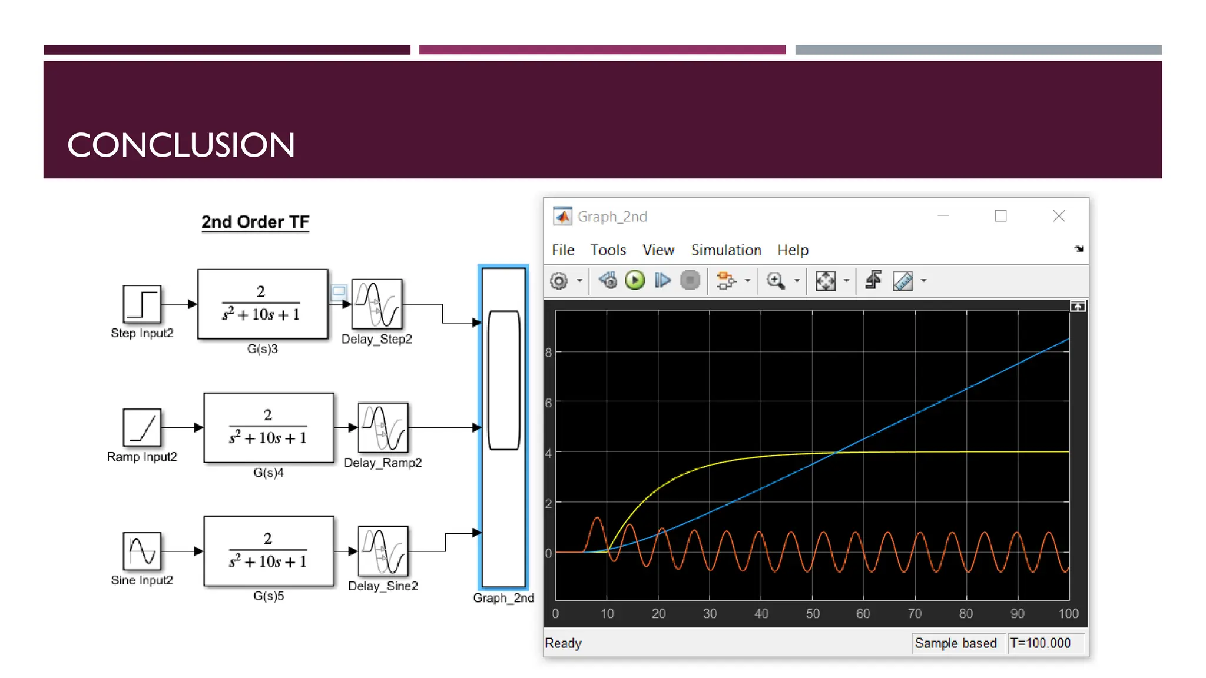Image resolution: width=1206 pixels, height=678 pixels.
Task: Select the Delay_Ramp2 block
Action: (x=383, y=427)
